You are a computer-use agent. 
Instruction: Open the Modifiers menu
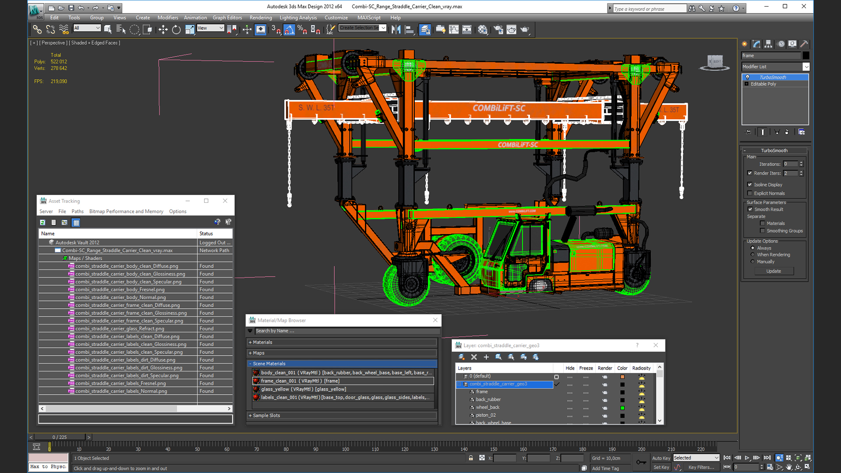tap(168, 18)
